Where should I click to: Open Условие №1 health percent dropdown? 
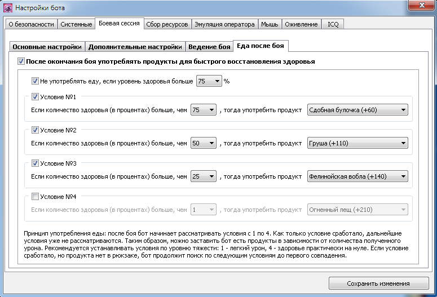(204, 110)
